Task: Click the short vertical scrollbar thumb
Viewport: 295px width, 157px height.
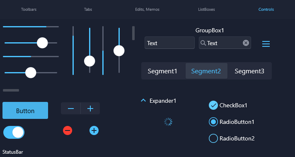Action: pos(133,33)
